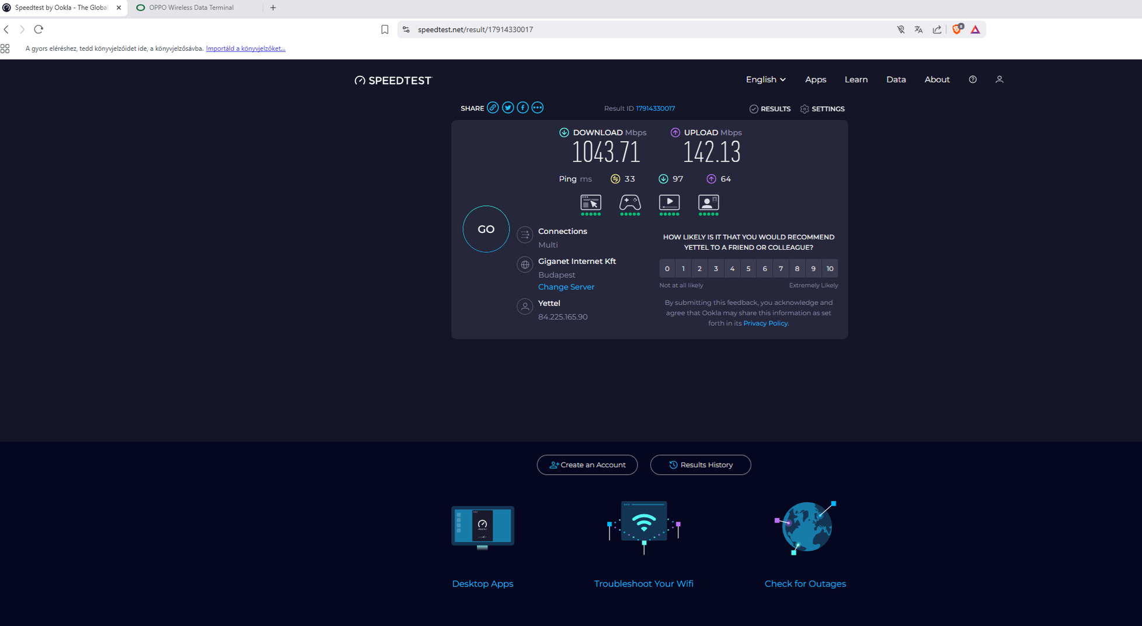Viewport: 1142px width, 626px height.
Task: Rate recommendation score 7
Action: point(781,269)
